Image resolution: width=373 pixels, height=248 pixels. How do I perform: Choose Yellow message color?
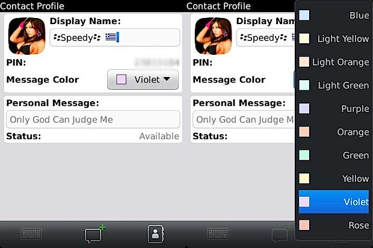tap(334, 179)
